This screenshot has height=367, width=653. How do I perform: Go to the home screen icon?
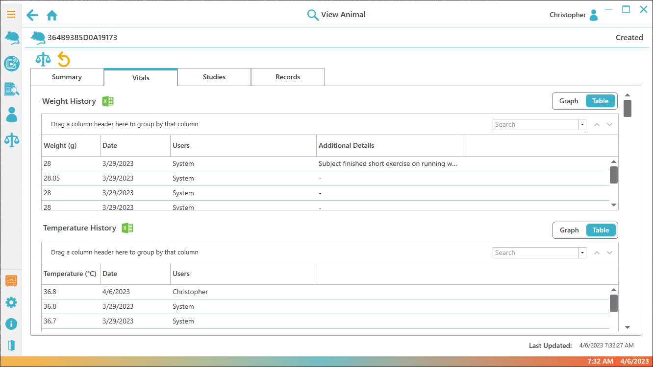click(52, 16)
